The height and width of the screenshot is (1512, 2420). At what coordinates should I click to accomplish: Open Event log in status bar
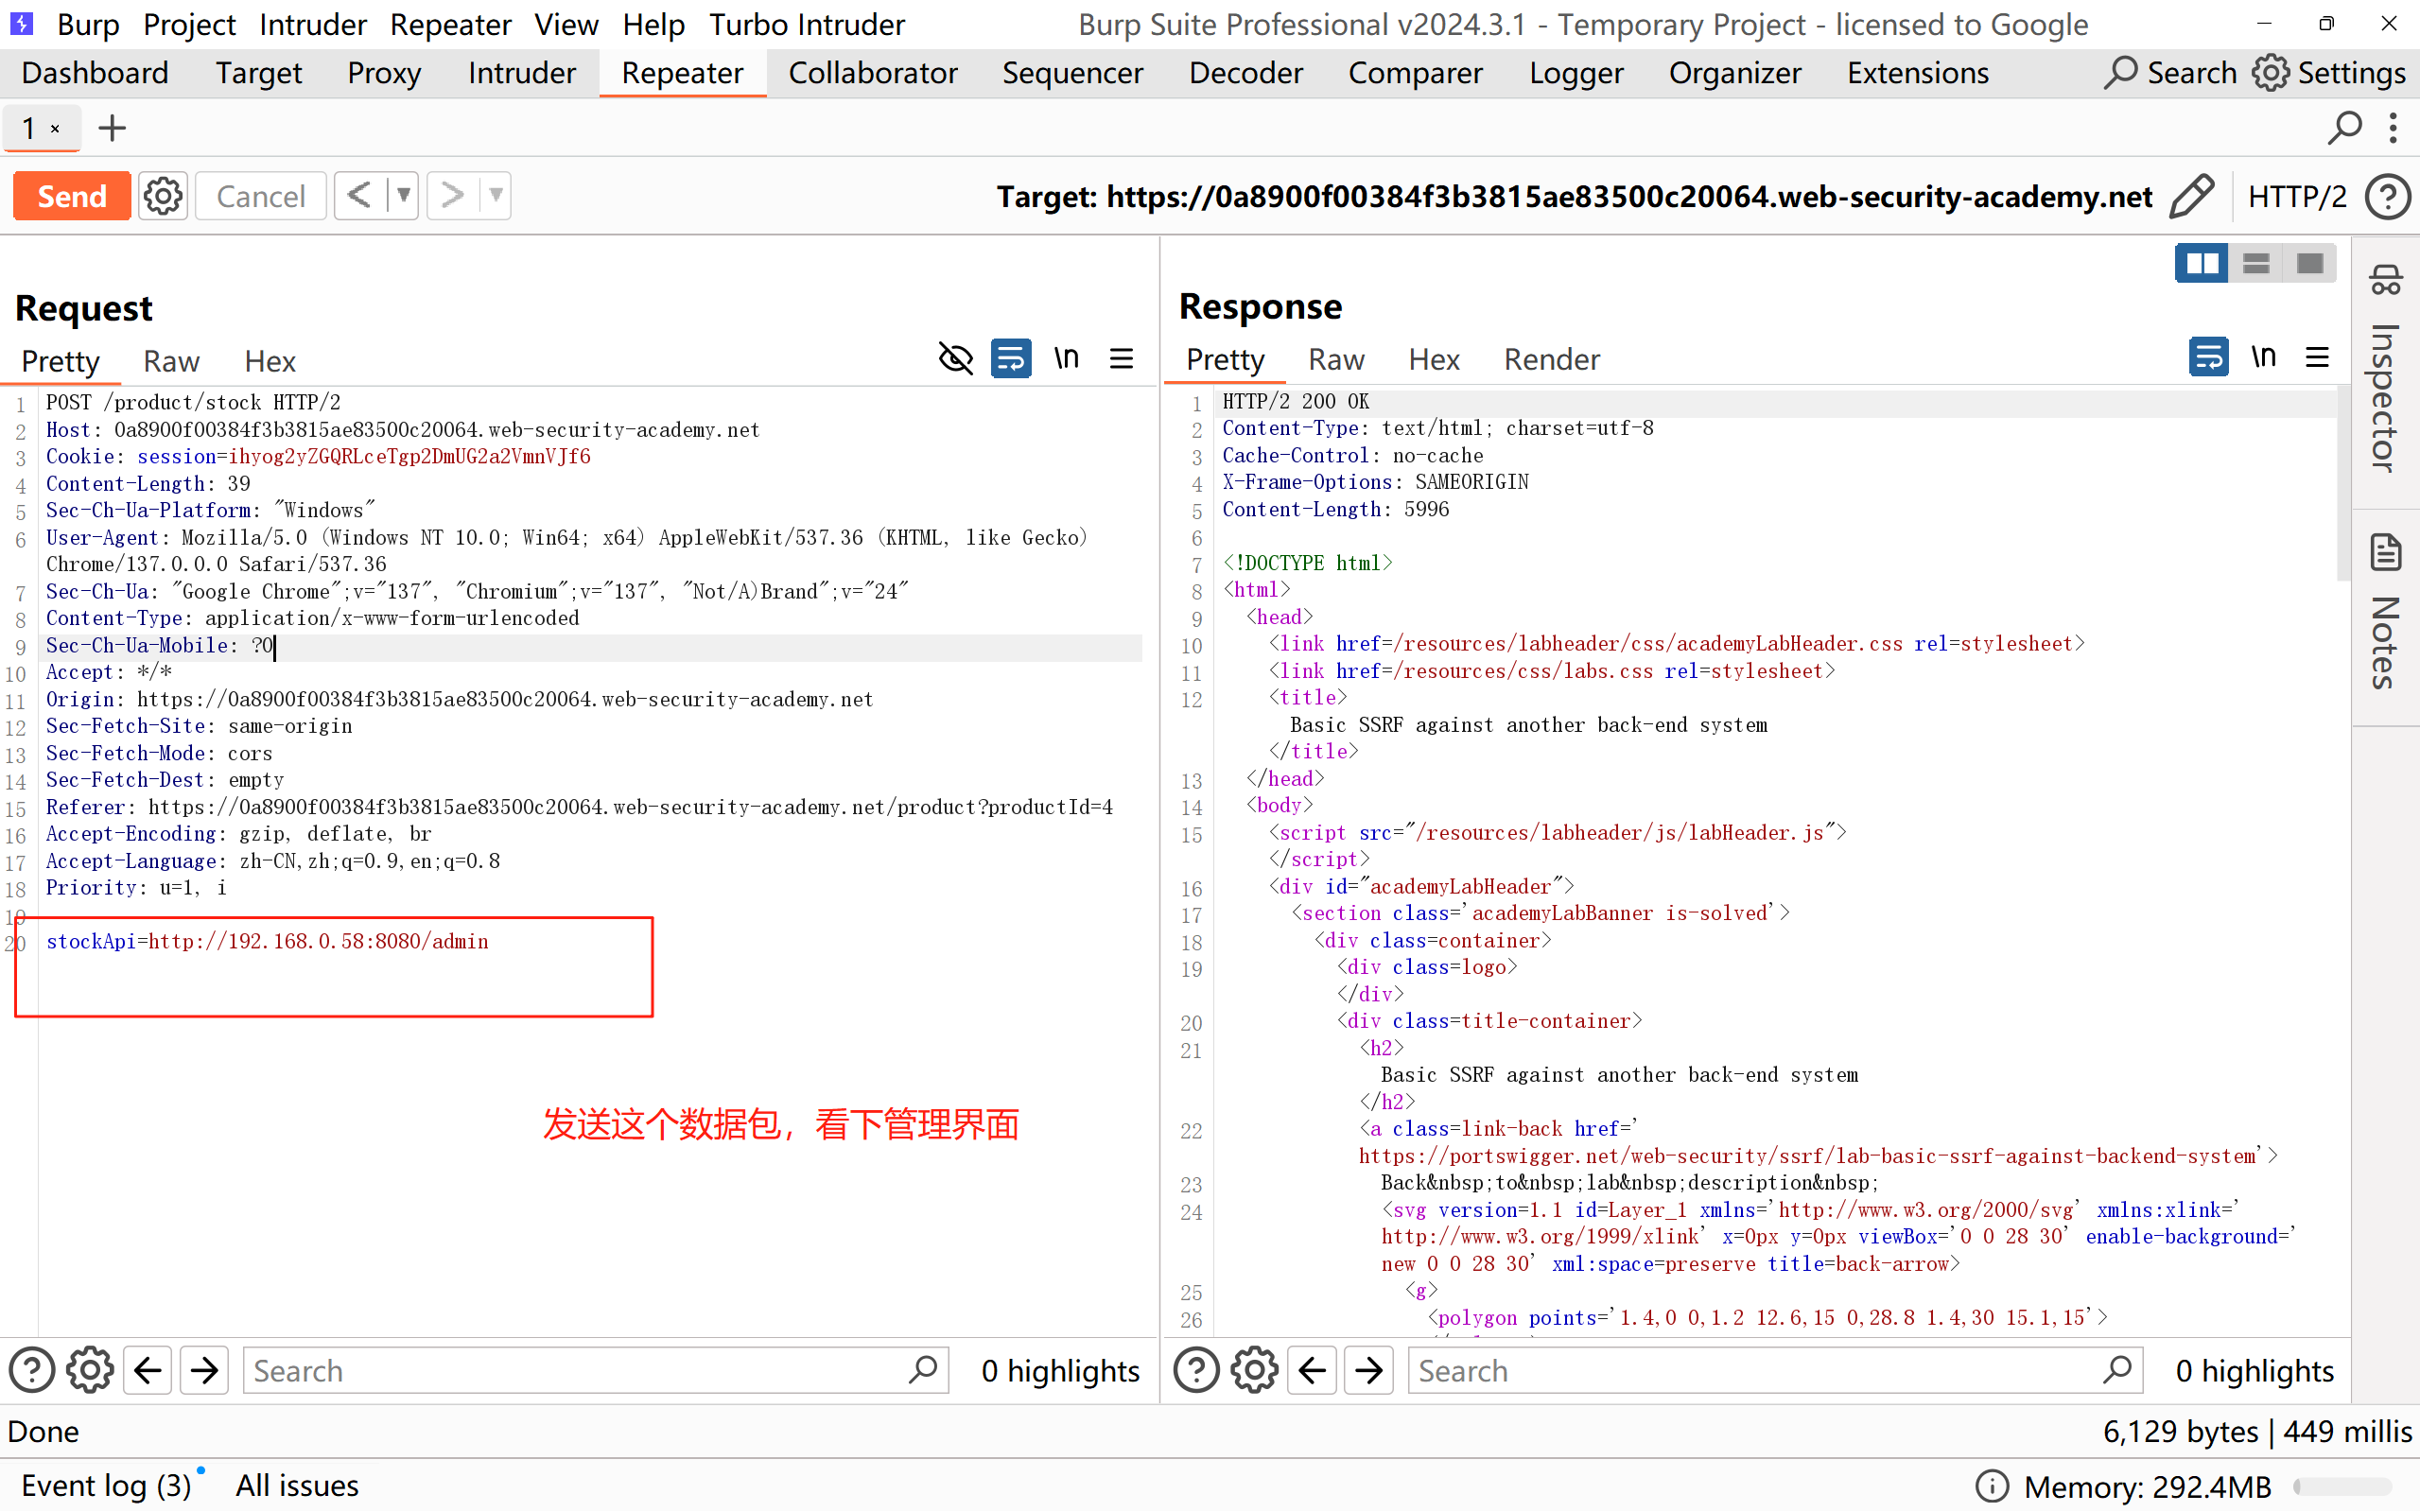pos(106,1486)
